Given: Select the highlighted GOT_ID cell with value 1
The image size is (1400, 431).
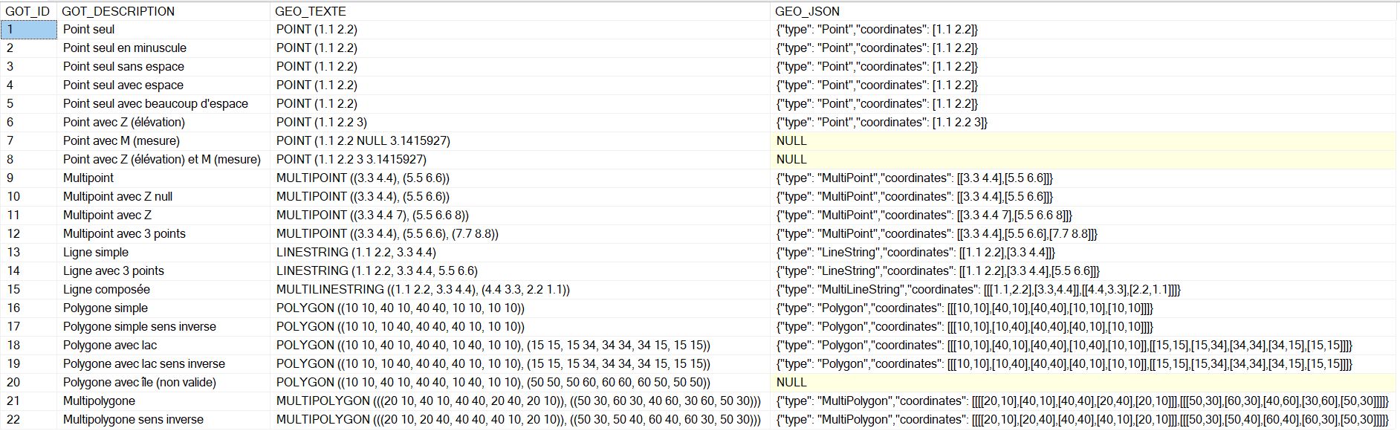Looking at the screenshot, I should [x=29, y=30].
